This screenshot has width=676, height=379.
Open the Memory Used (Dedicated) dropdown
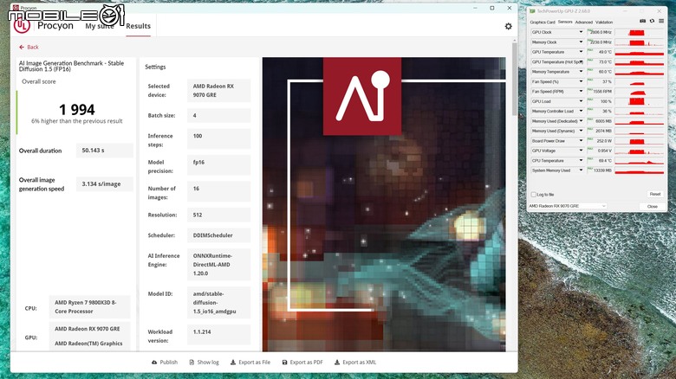pos(581,121)
